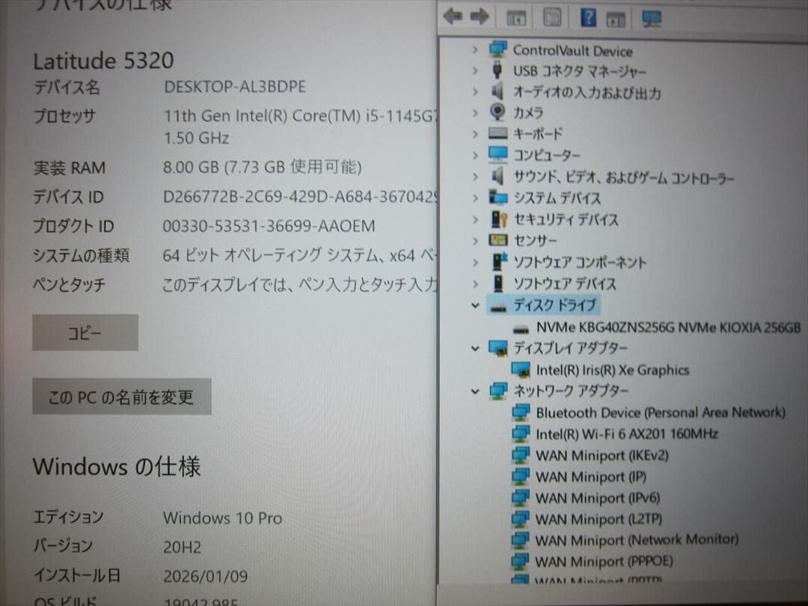Screen dimensions: 808x606
Task: Click the scan hardware monitor toolbar icon
Action: click(652, 19)
